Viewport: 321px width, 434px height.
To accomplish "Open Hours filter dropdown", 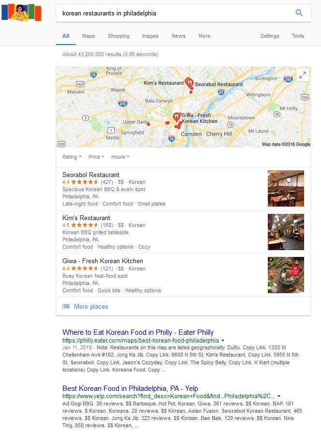I will tap(120, 157).
